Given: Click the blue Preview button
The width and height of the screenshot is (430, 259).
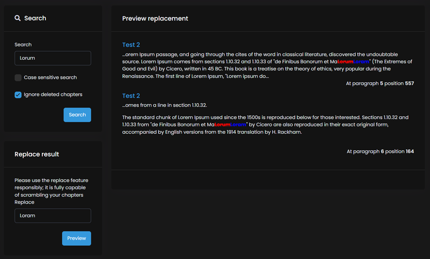Looking at the screenshot, I should tap(76, 238).
